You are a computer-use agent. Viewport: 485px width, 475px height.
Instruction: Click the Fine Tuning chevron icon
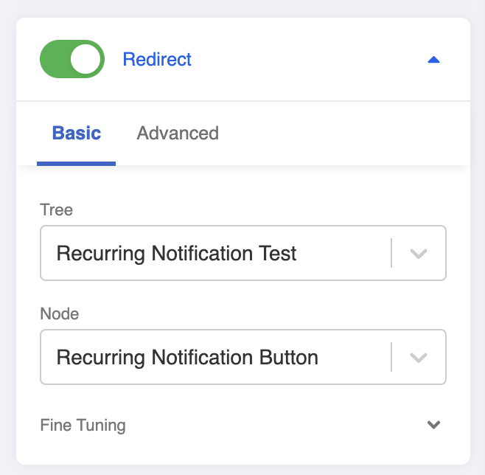[433, 425]
